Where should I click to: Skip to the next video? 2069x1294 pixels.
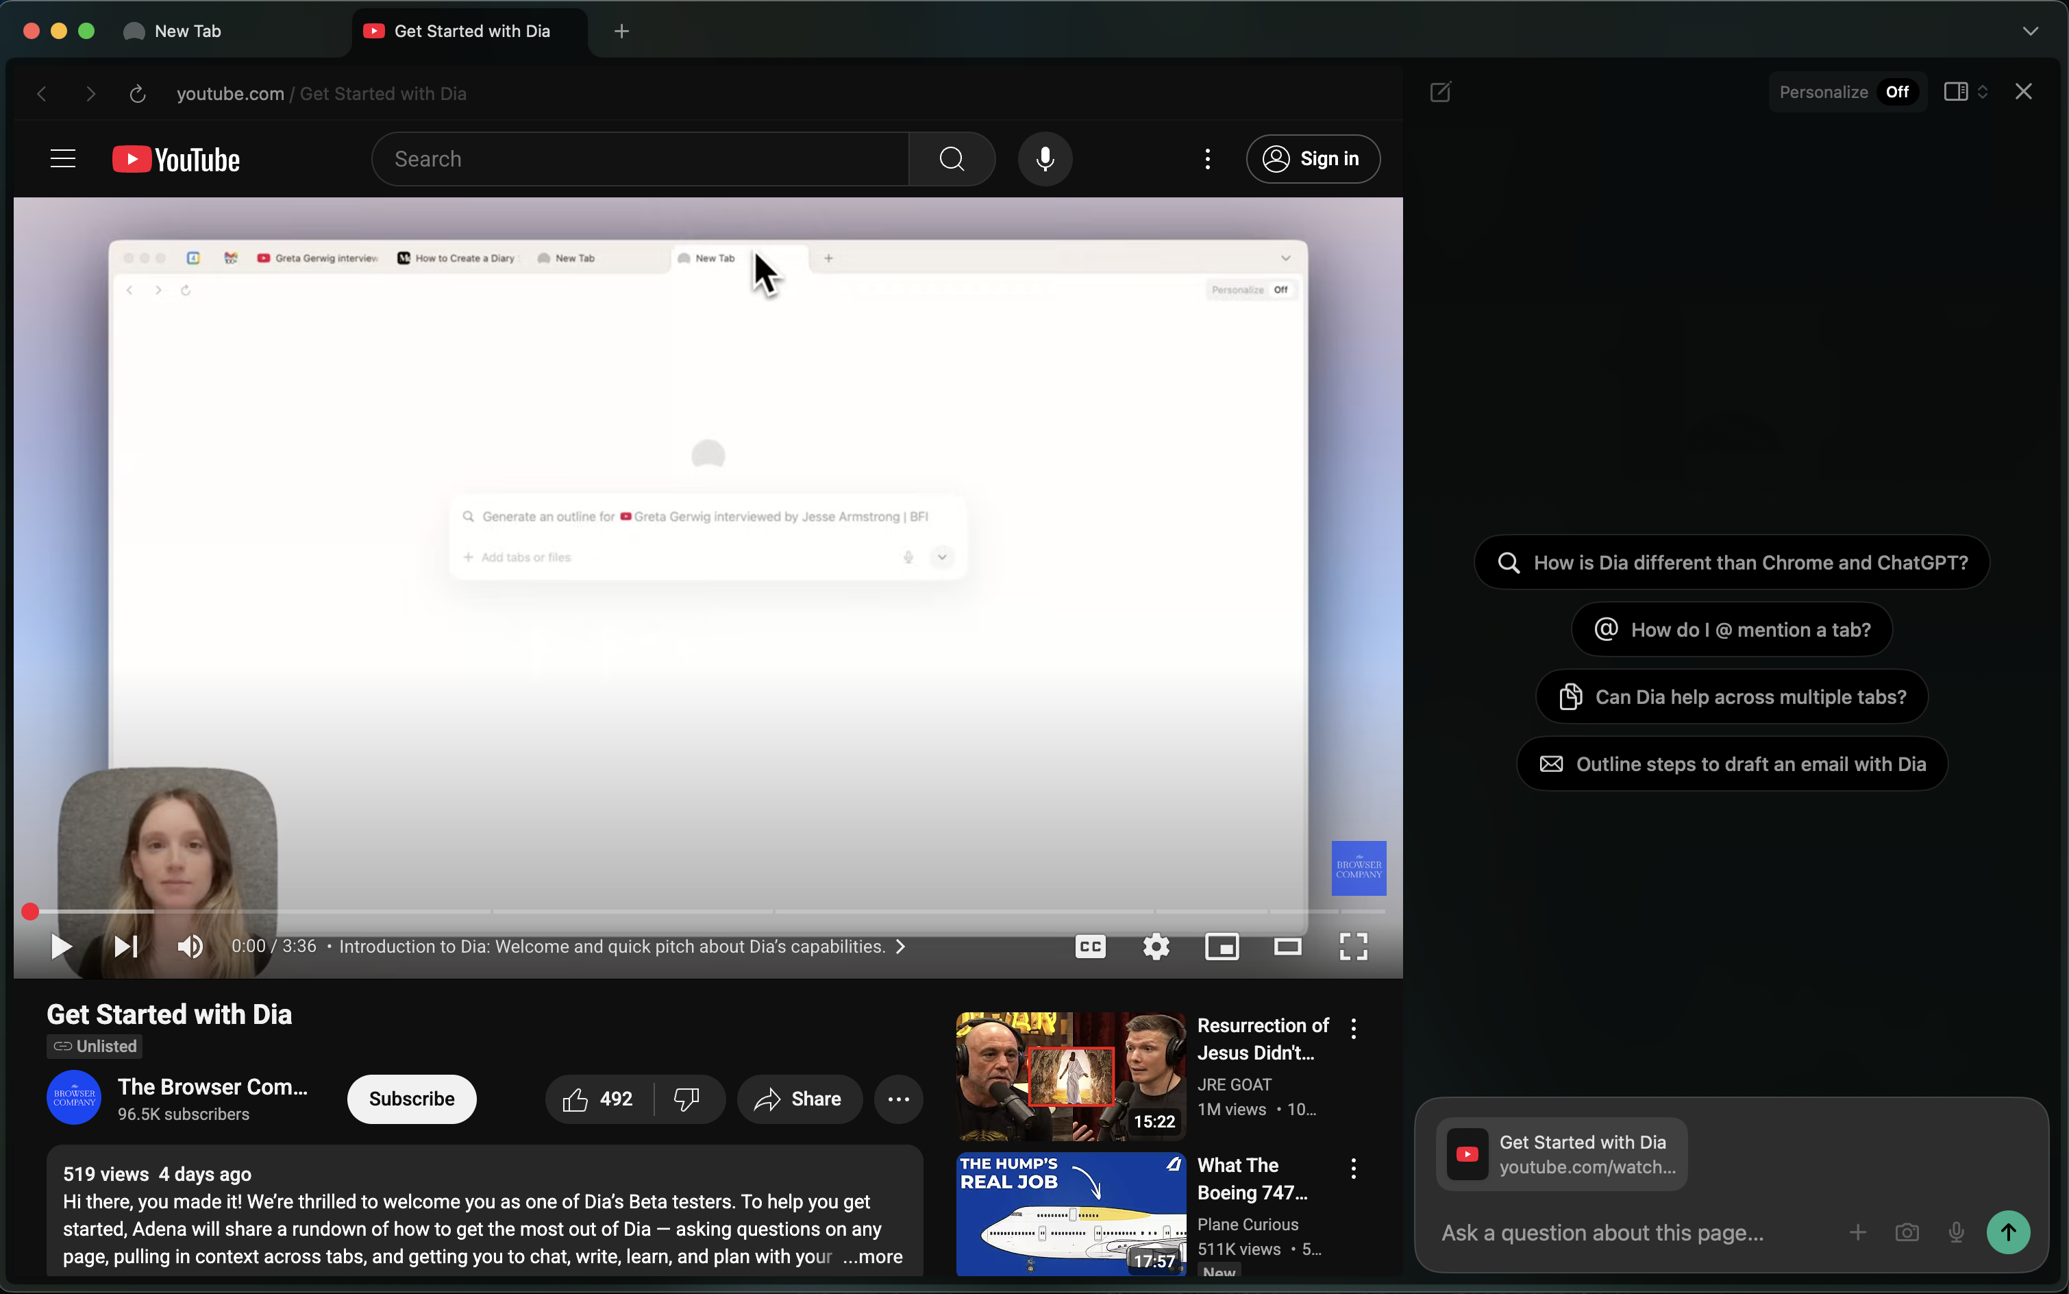[x=126, y=947]
